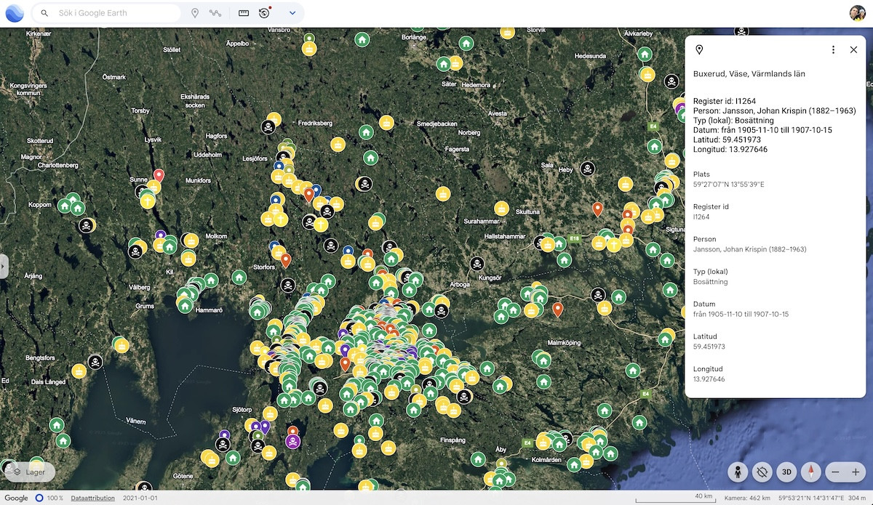
Task: Close the Buxerud info panel
Action: (x=853, y=50)
